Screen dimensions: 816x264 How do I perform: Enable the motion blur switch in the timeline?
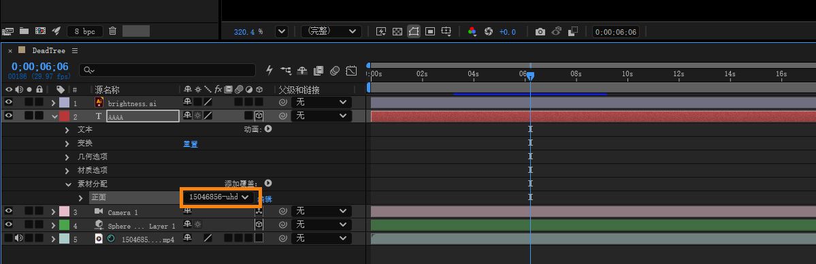pos(335,70)
